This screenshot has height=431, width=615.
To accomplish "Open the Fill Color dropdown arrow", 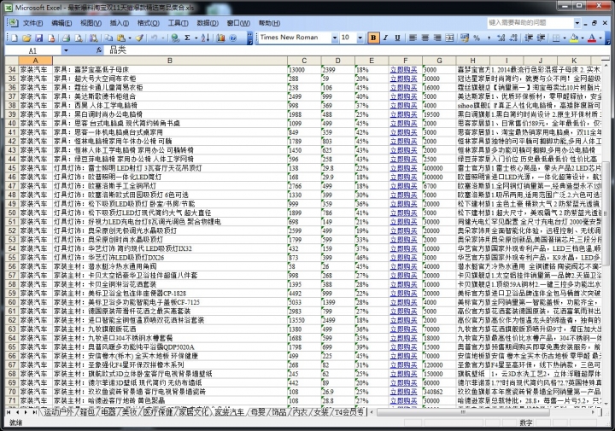I will pos(583,38).
